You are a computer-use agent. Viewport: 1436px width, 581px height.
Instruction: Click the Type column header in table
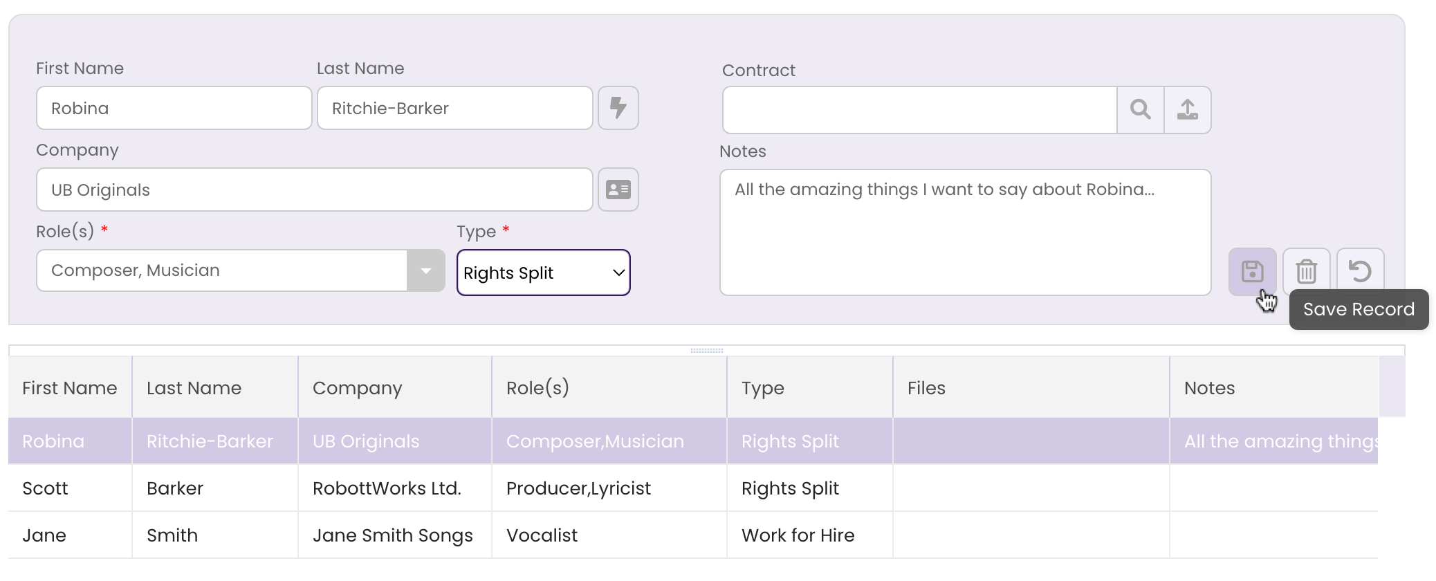click(x=810, y=387)
